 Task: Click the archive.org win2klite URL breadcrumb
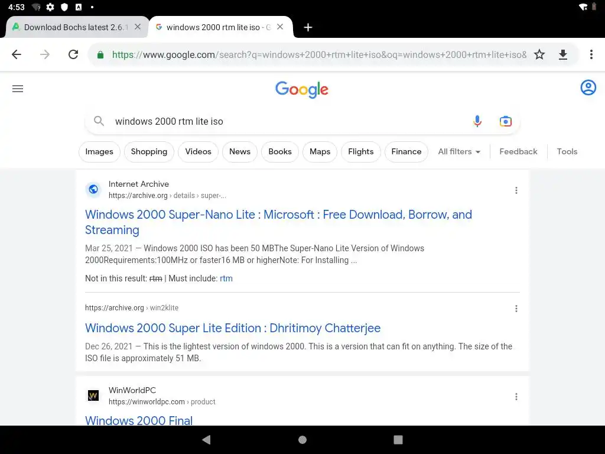click(132, 307)
